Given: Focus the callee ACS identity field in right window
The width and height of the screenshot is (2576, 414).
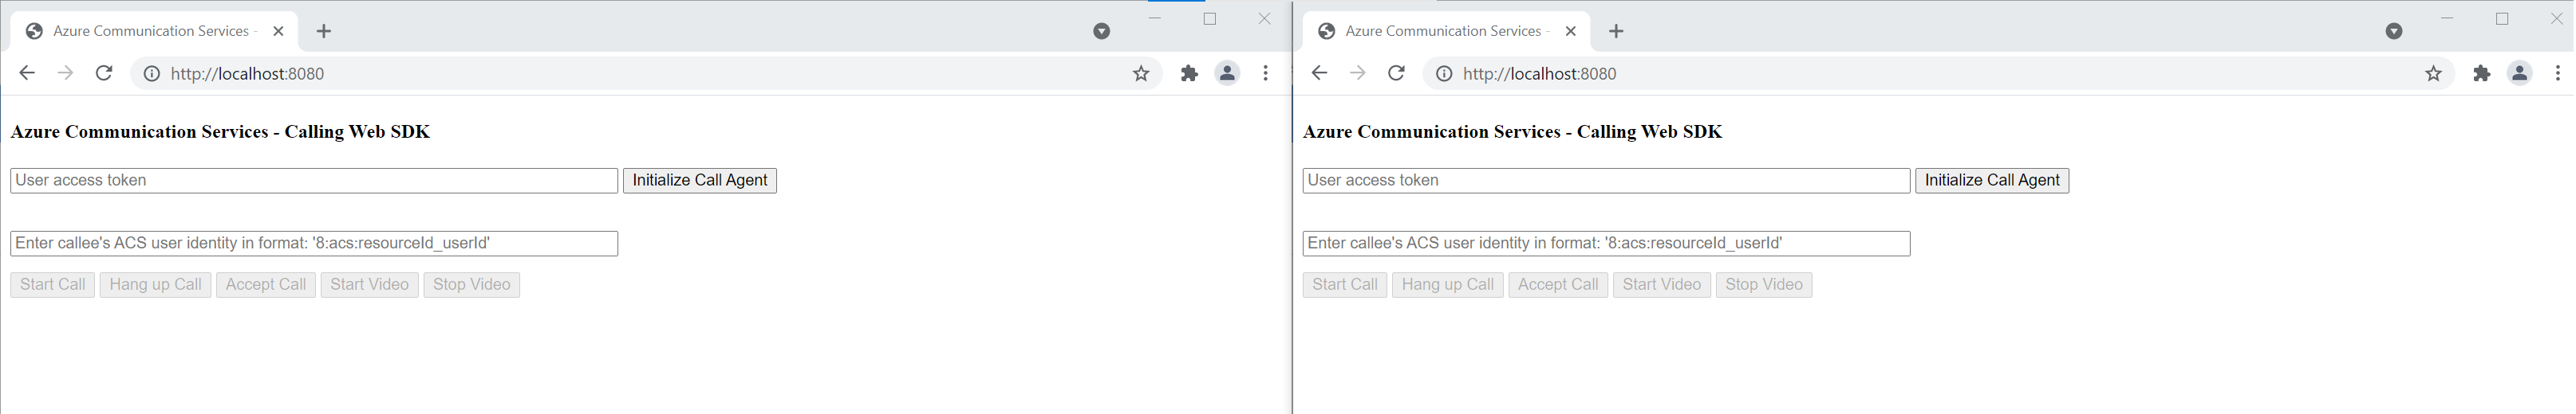Looking at the screenshot, I should [x=1606, y=244].
